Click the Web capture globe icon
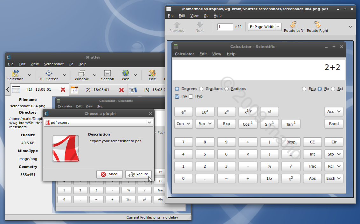This screenshot has width=360, height=224. click(126, 73)
